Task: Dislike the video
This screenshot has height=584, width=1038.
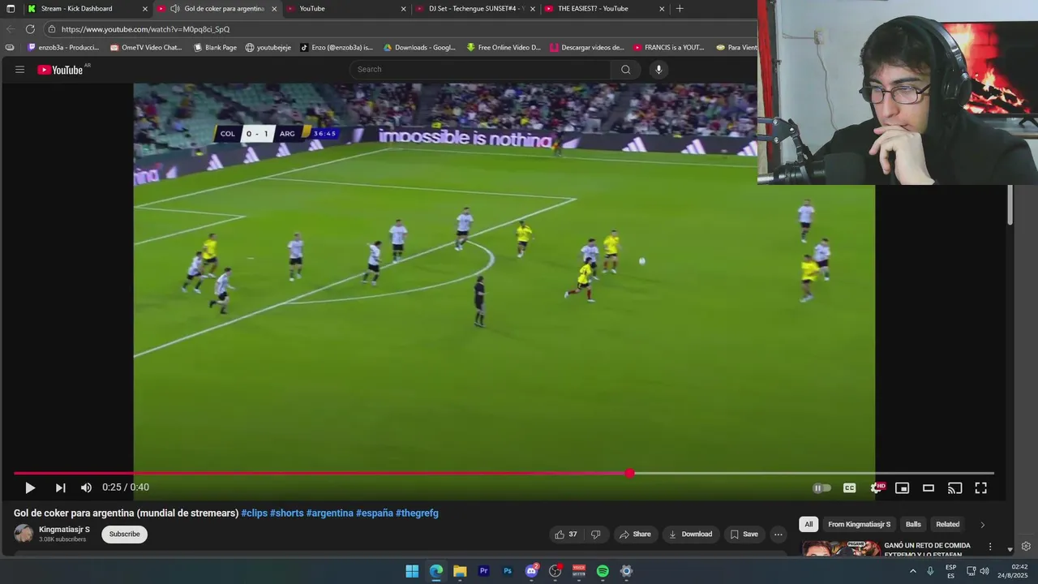Action: [596, 534]
